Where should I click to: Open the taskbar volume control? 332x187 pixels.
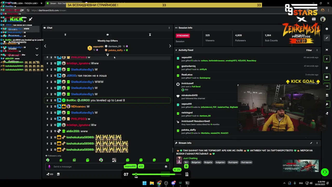(x=311, y=183)
